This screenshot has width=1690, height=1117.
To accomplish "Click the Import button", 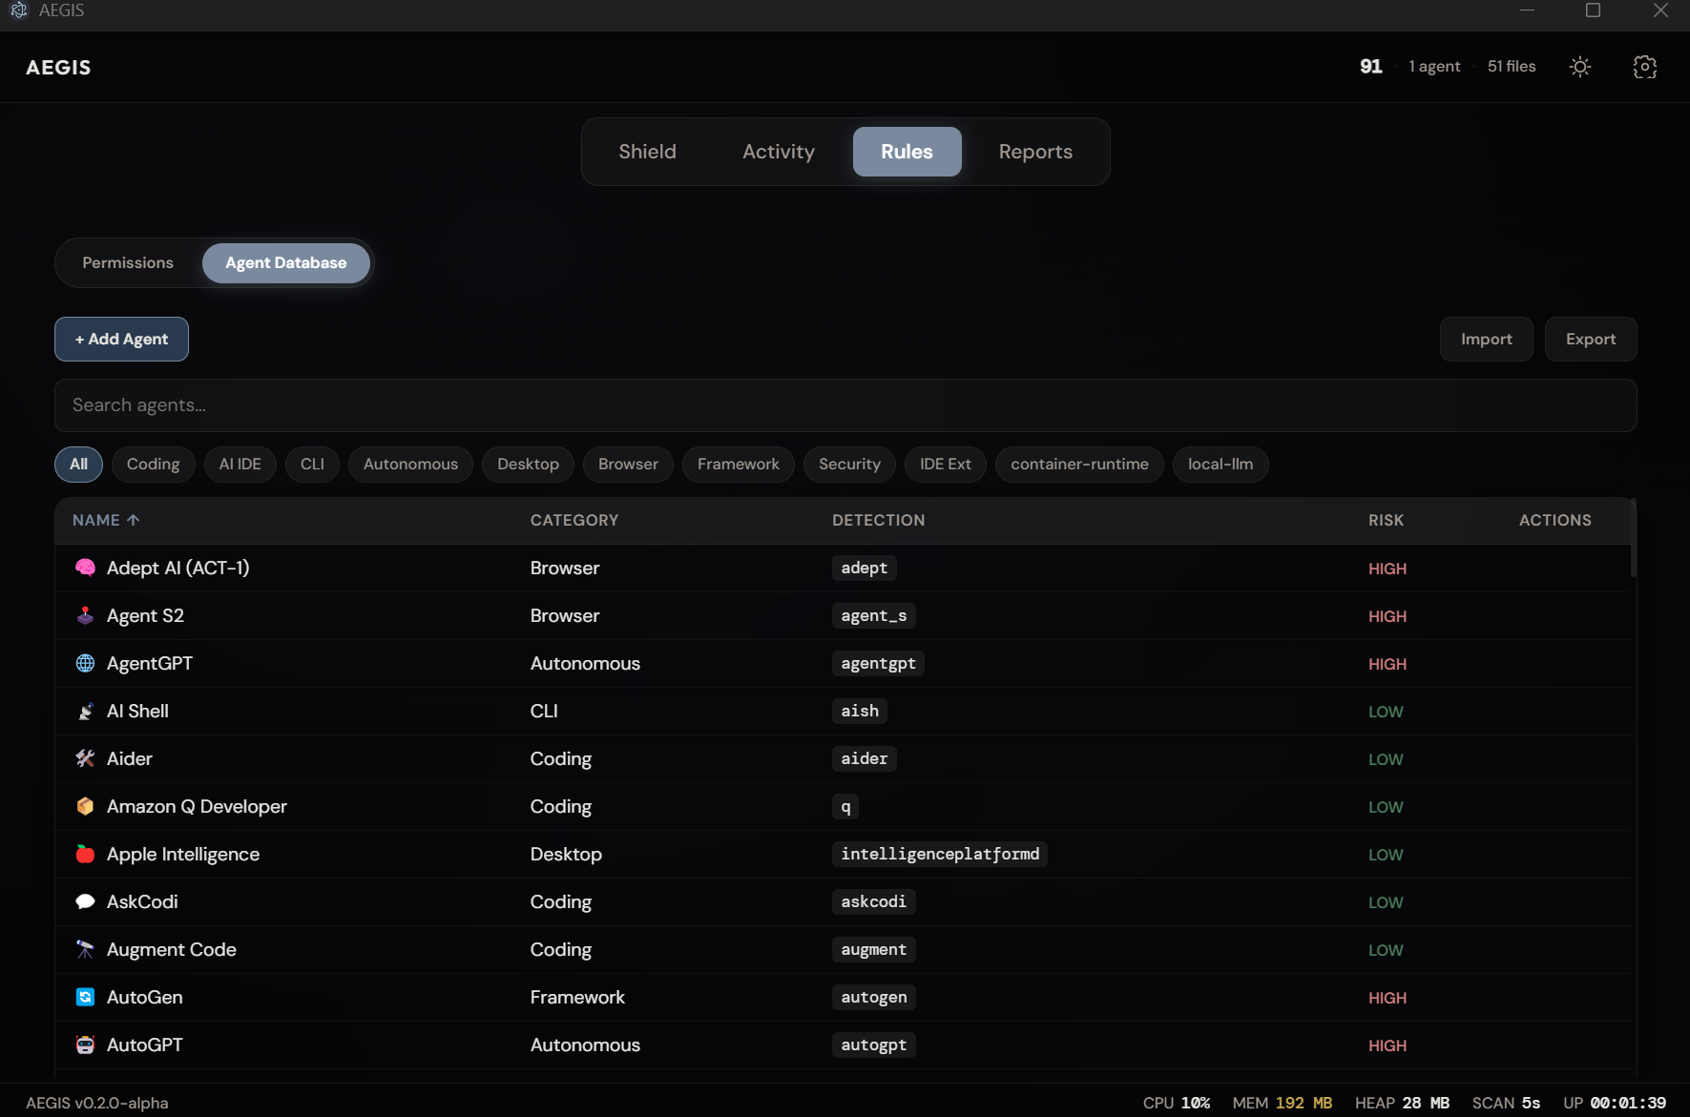I will pyautogui.click(x=1486, y=339).
